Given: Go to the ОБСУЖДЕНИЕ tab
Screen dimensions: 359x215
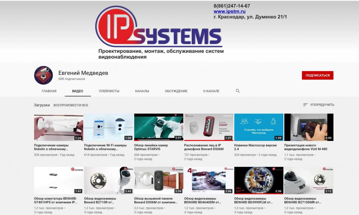Looking at the screenshot, I should click(176, 91).
